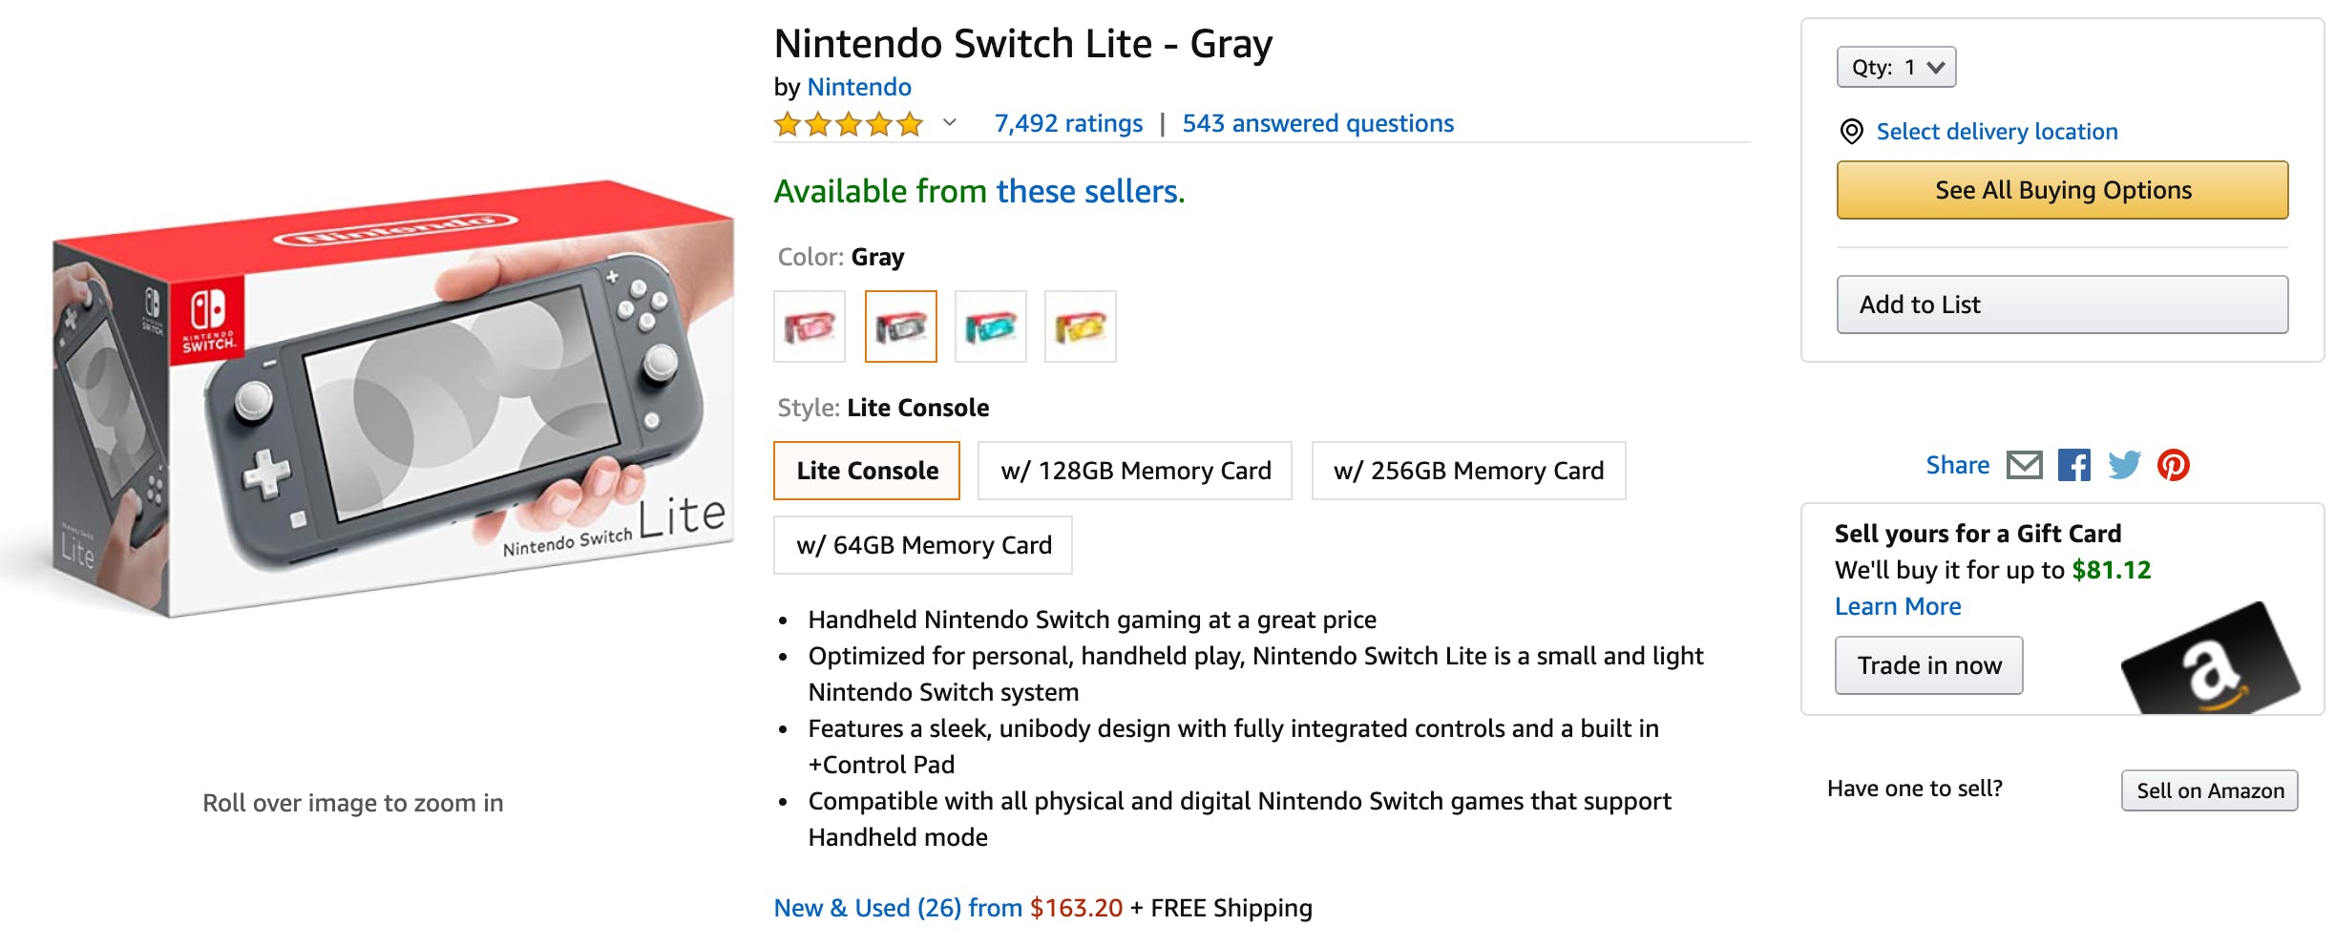Share on Pinterest icon
This screenshot has width=2335, height=947.
2174,465
